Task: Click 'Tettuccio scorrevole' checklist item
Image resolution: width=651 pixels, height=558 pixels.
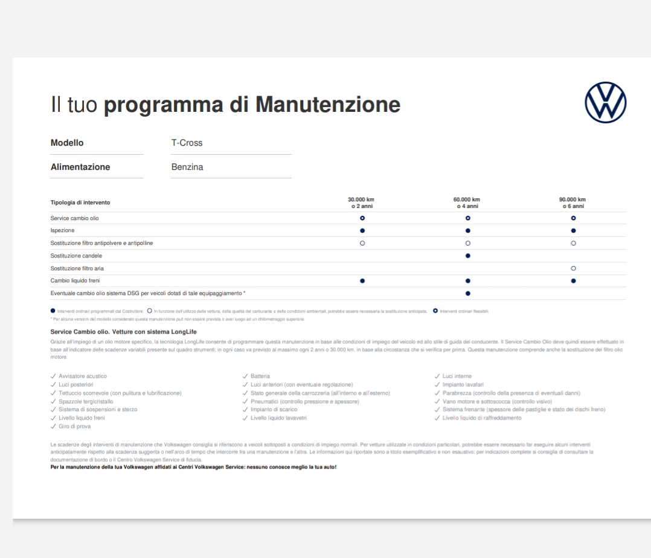Action: pyautogui.click(x=120, y=393)
